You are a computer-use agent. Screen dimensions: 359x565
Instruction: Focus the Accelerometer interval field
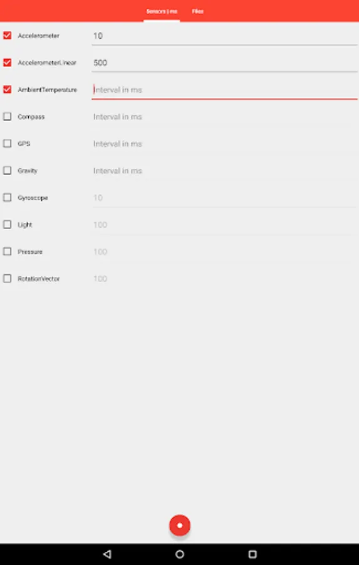click(224, 36)
